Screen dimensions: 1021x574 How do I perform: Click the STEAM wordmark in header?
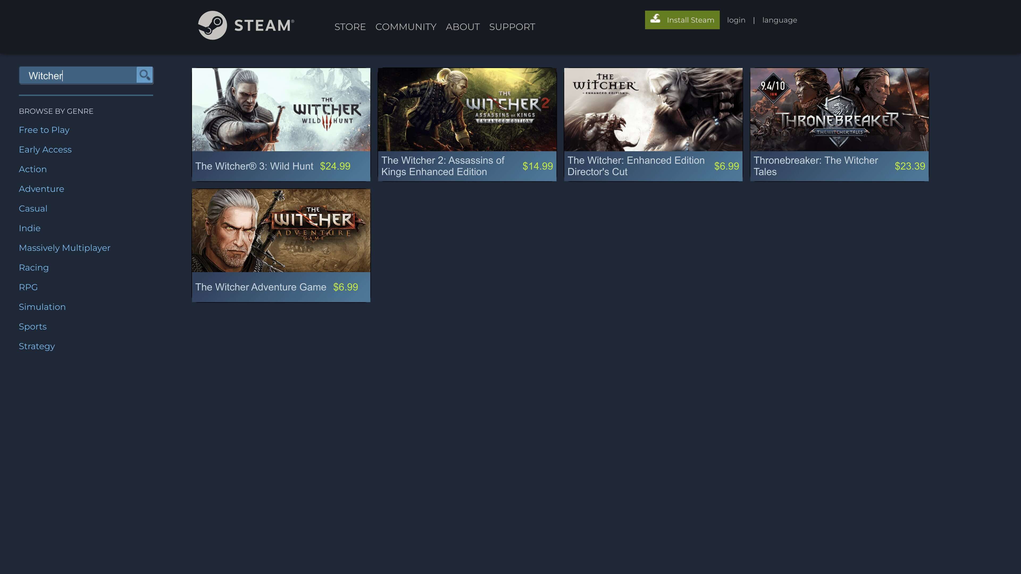coord(264,25)
